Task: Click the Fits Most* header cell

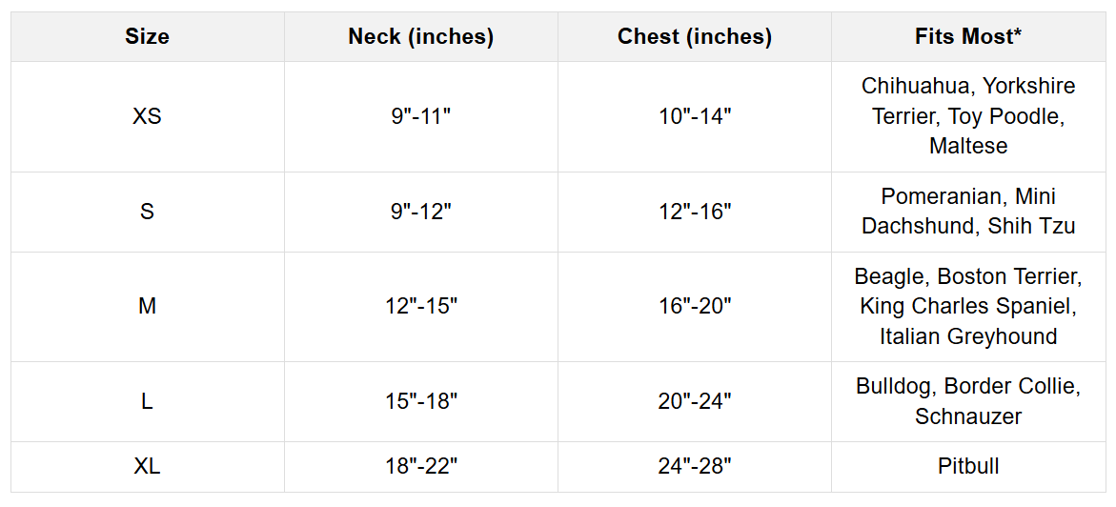Action: [967, 37]
